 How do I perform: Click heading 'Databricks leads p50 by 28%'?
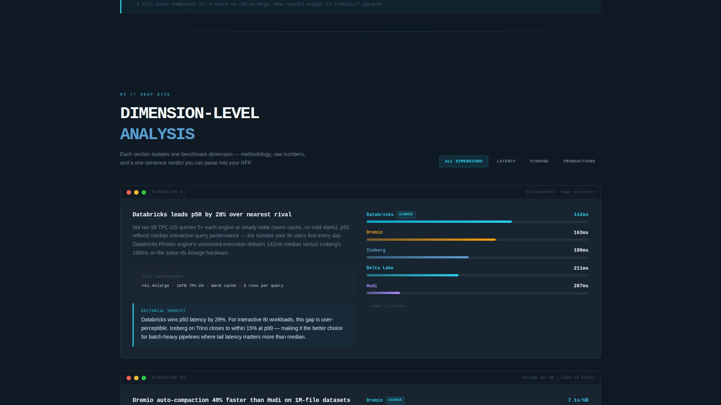point(212,214)
